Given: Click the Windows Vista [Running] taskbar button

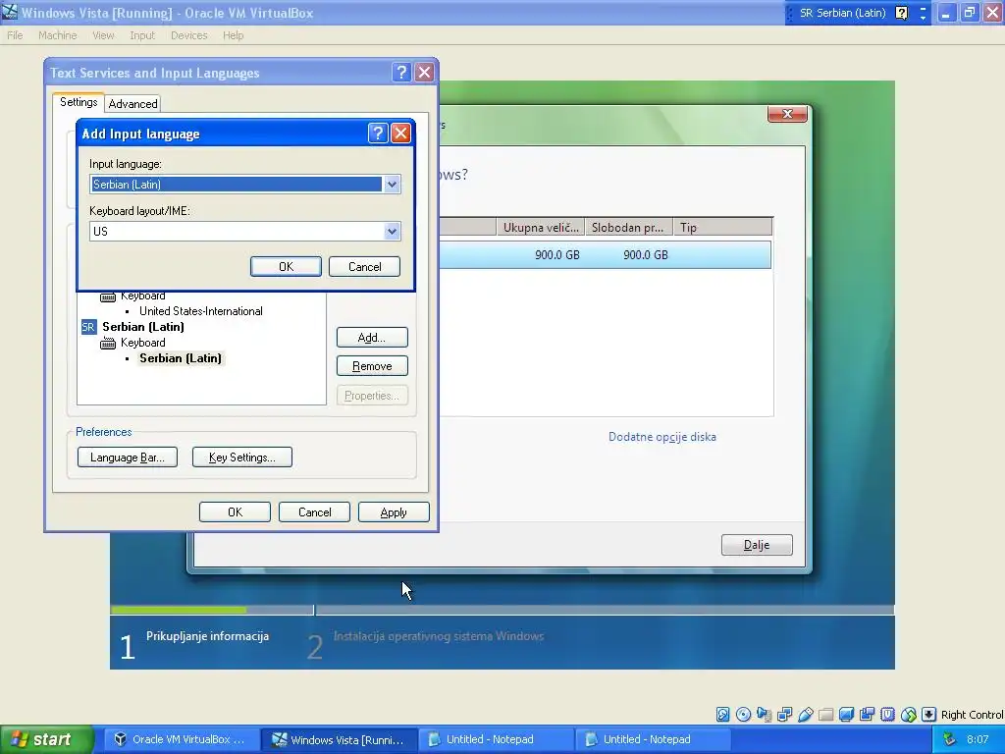Looking at the screenshot, I should click(x=339, y=739).
